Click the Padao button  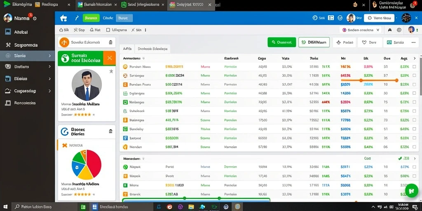[x=344, y=42]
